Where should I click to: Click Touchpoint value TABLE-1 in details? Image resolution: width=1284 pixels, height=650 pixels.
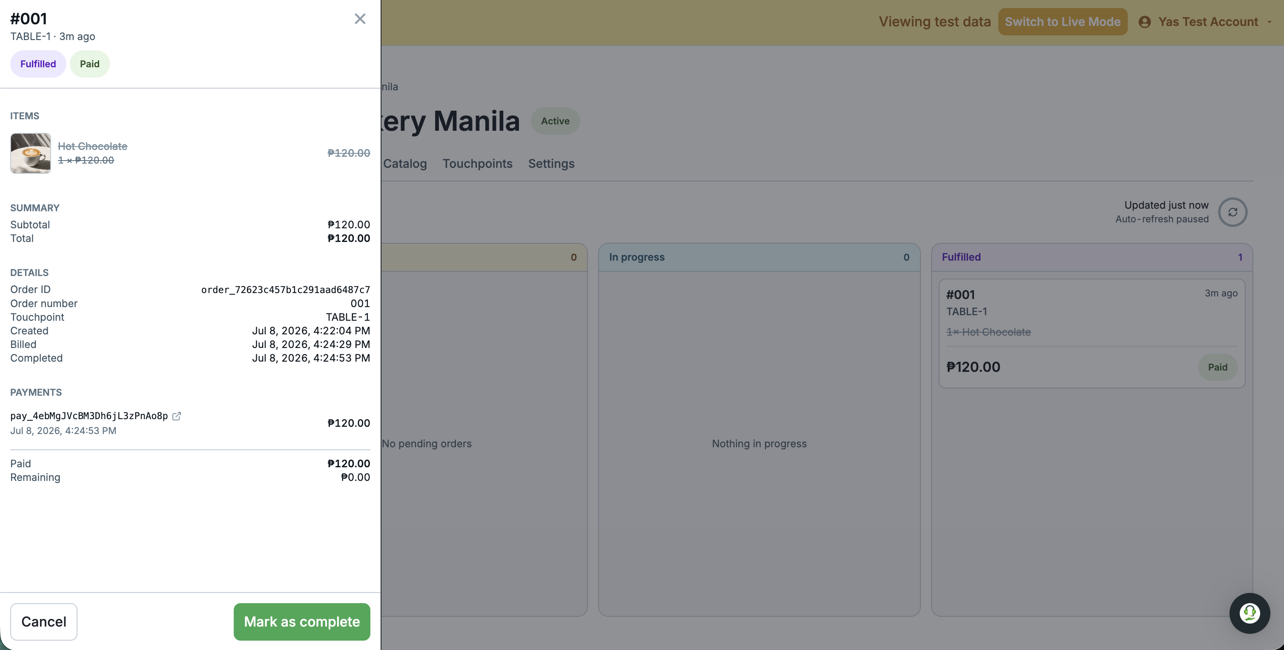pyautogui.click(x=348, y=317)
